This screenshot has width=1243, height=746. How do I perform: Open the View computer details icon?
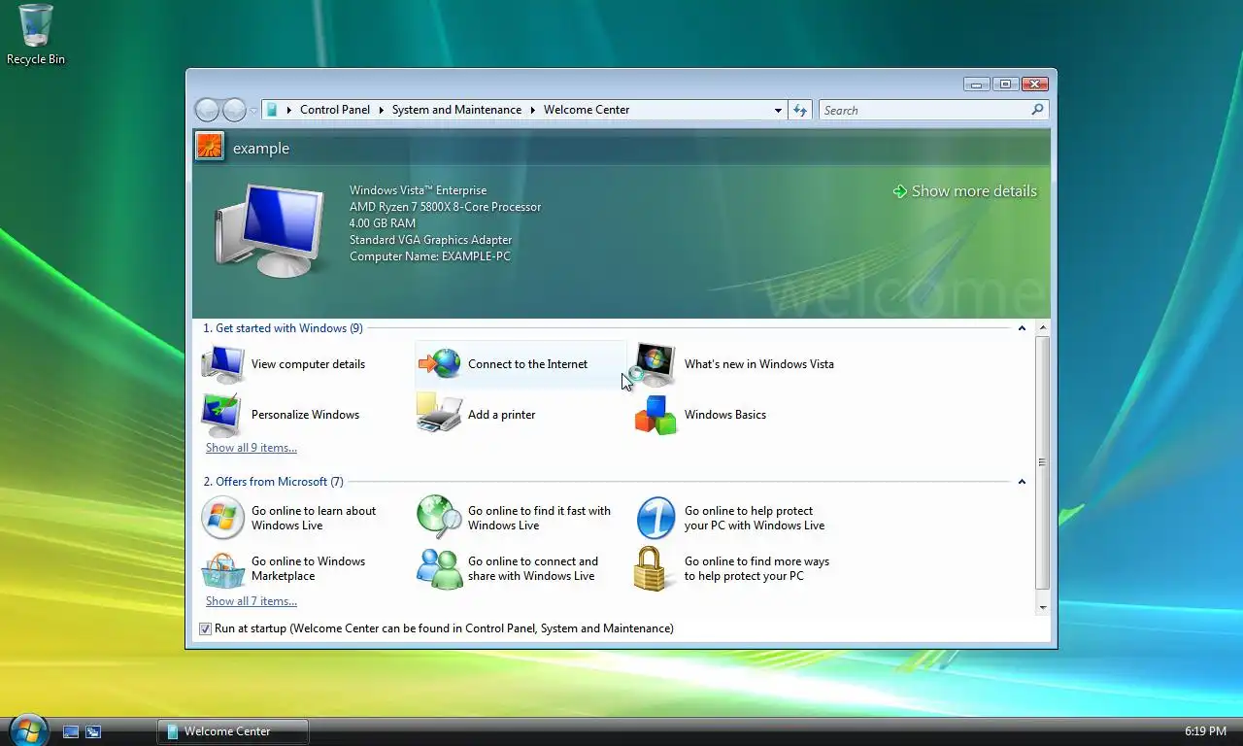(223, 364)
